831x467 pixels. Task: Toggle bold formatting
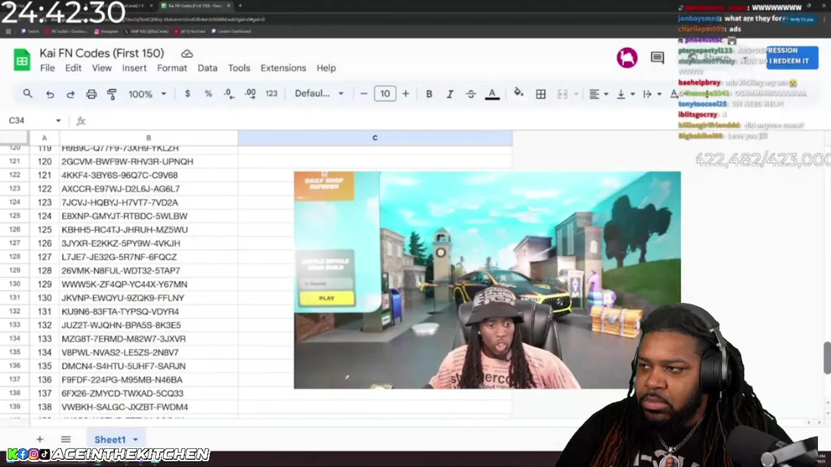(x=429, y=93)
